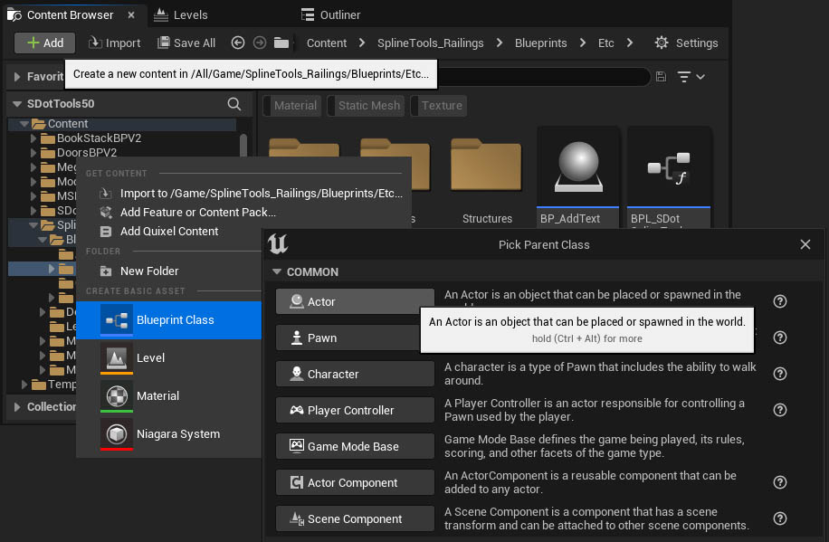The height and width of the screenshot is (542, 829).
Task: Pick Player Controller as parent class
Action: 355,410
